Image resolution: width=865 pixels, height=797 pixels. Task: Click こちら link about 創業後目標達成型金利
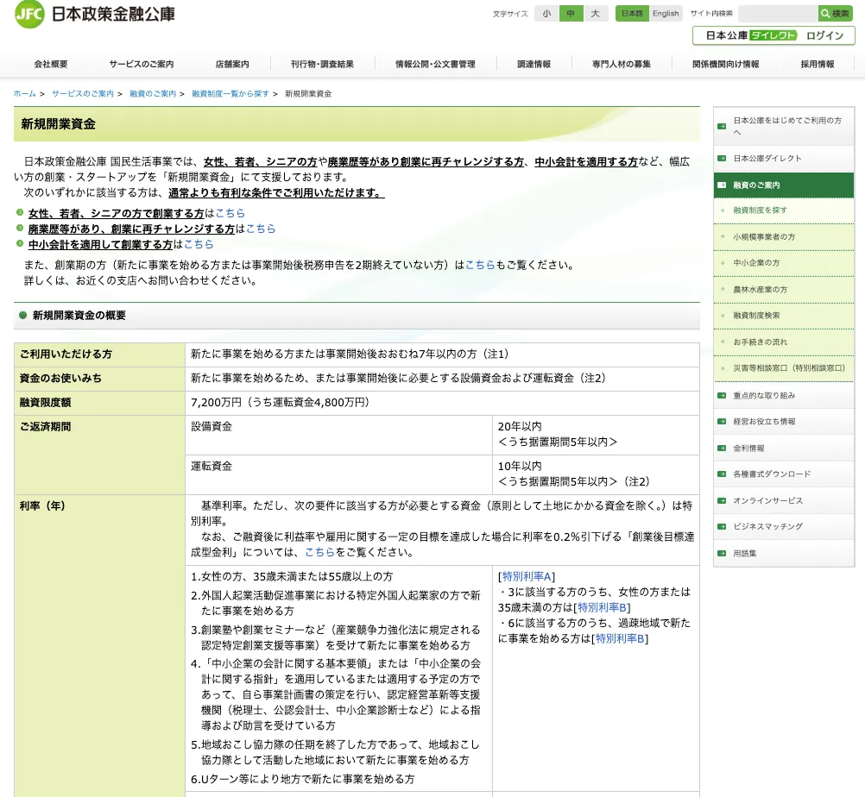pyautogui.click(x=320, y=552)
